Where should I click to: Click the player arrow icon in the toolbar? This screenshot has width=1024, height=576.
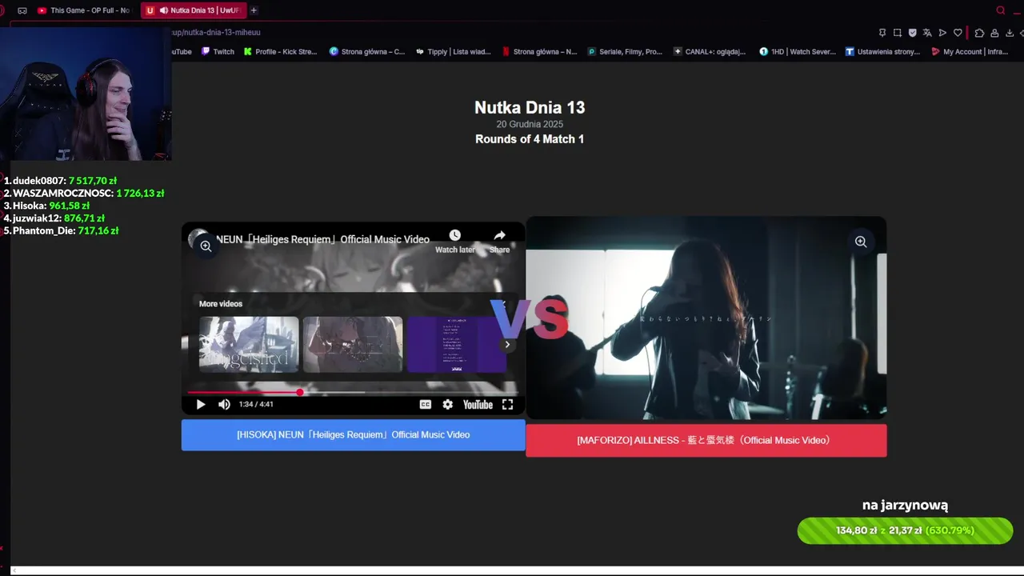tap(942, 33)
